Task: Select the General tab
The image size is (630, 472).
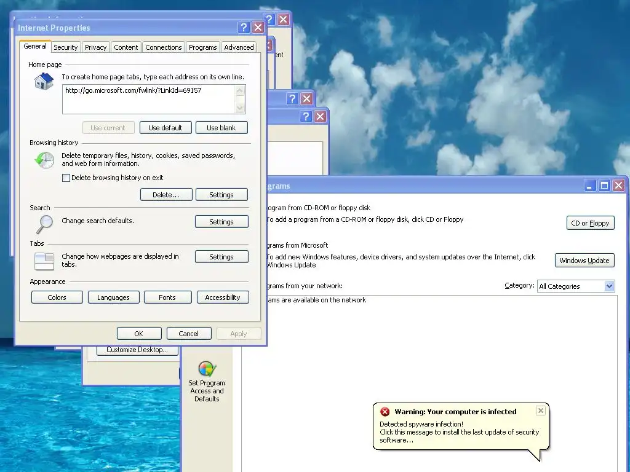Action: (35, 46)
